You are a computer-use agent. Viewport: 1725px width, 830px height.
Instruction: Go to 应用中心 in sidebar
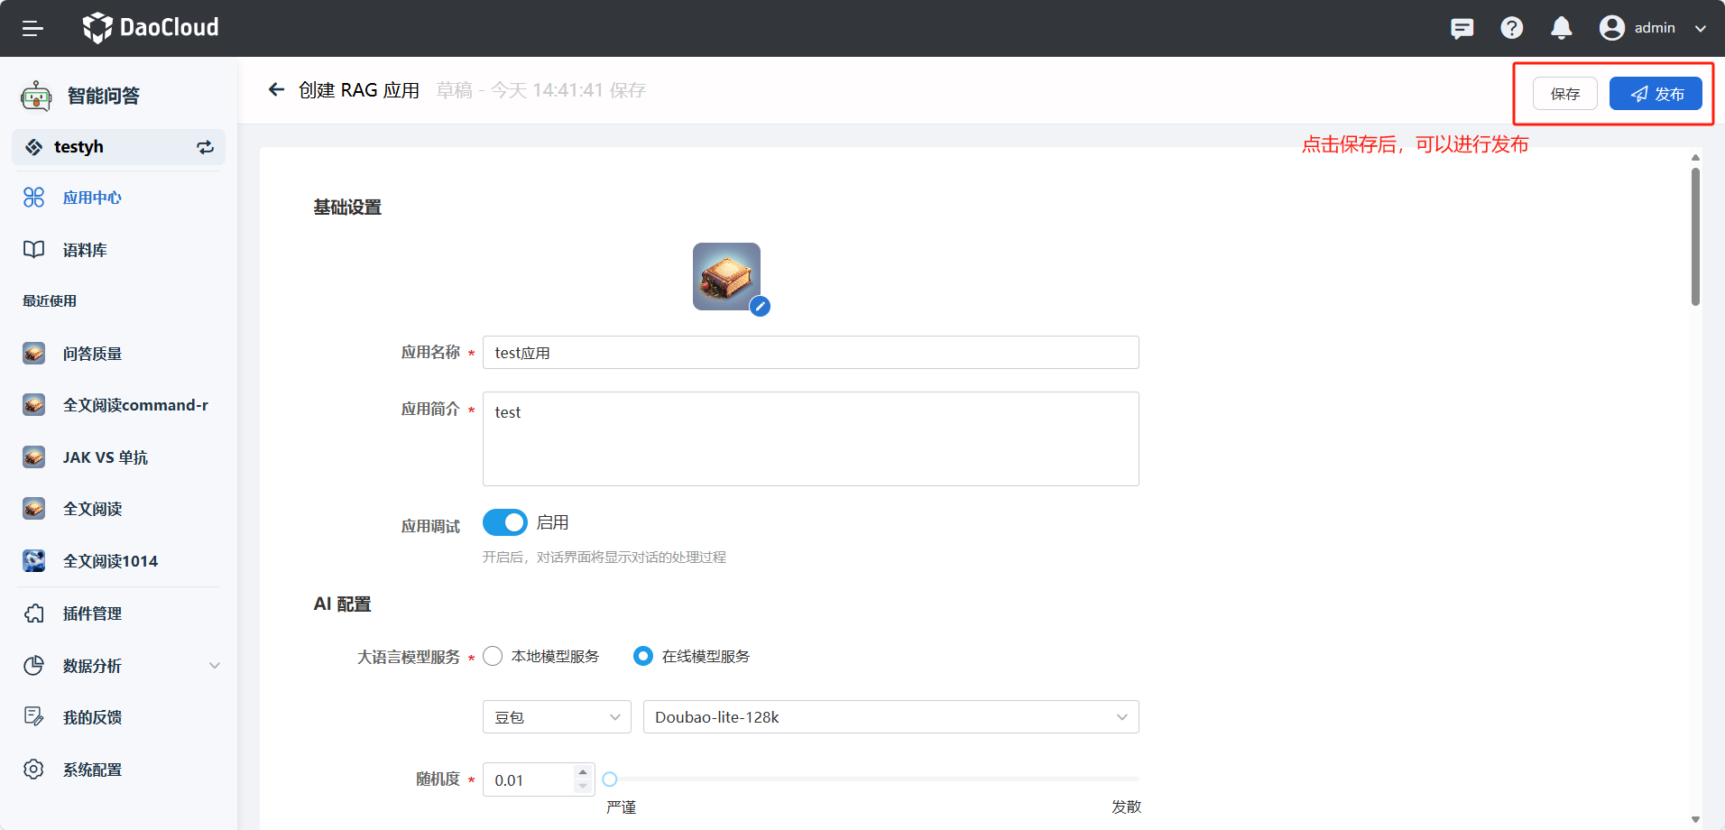[x=92, y=198]
